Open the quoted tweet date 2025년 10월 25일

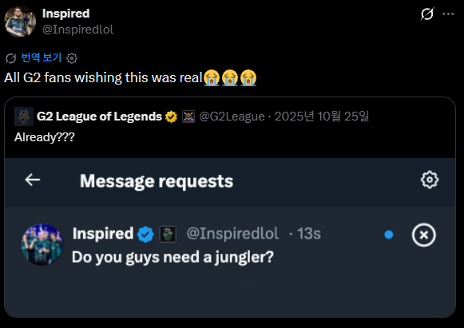tap(322, 117)
